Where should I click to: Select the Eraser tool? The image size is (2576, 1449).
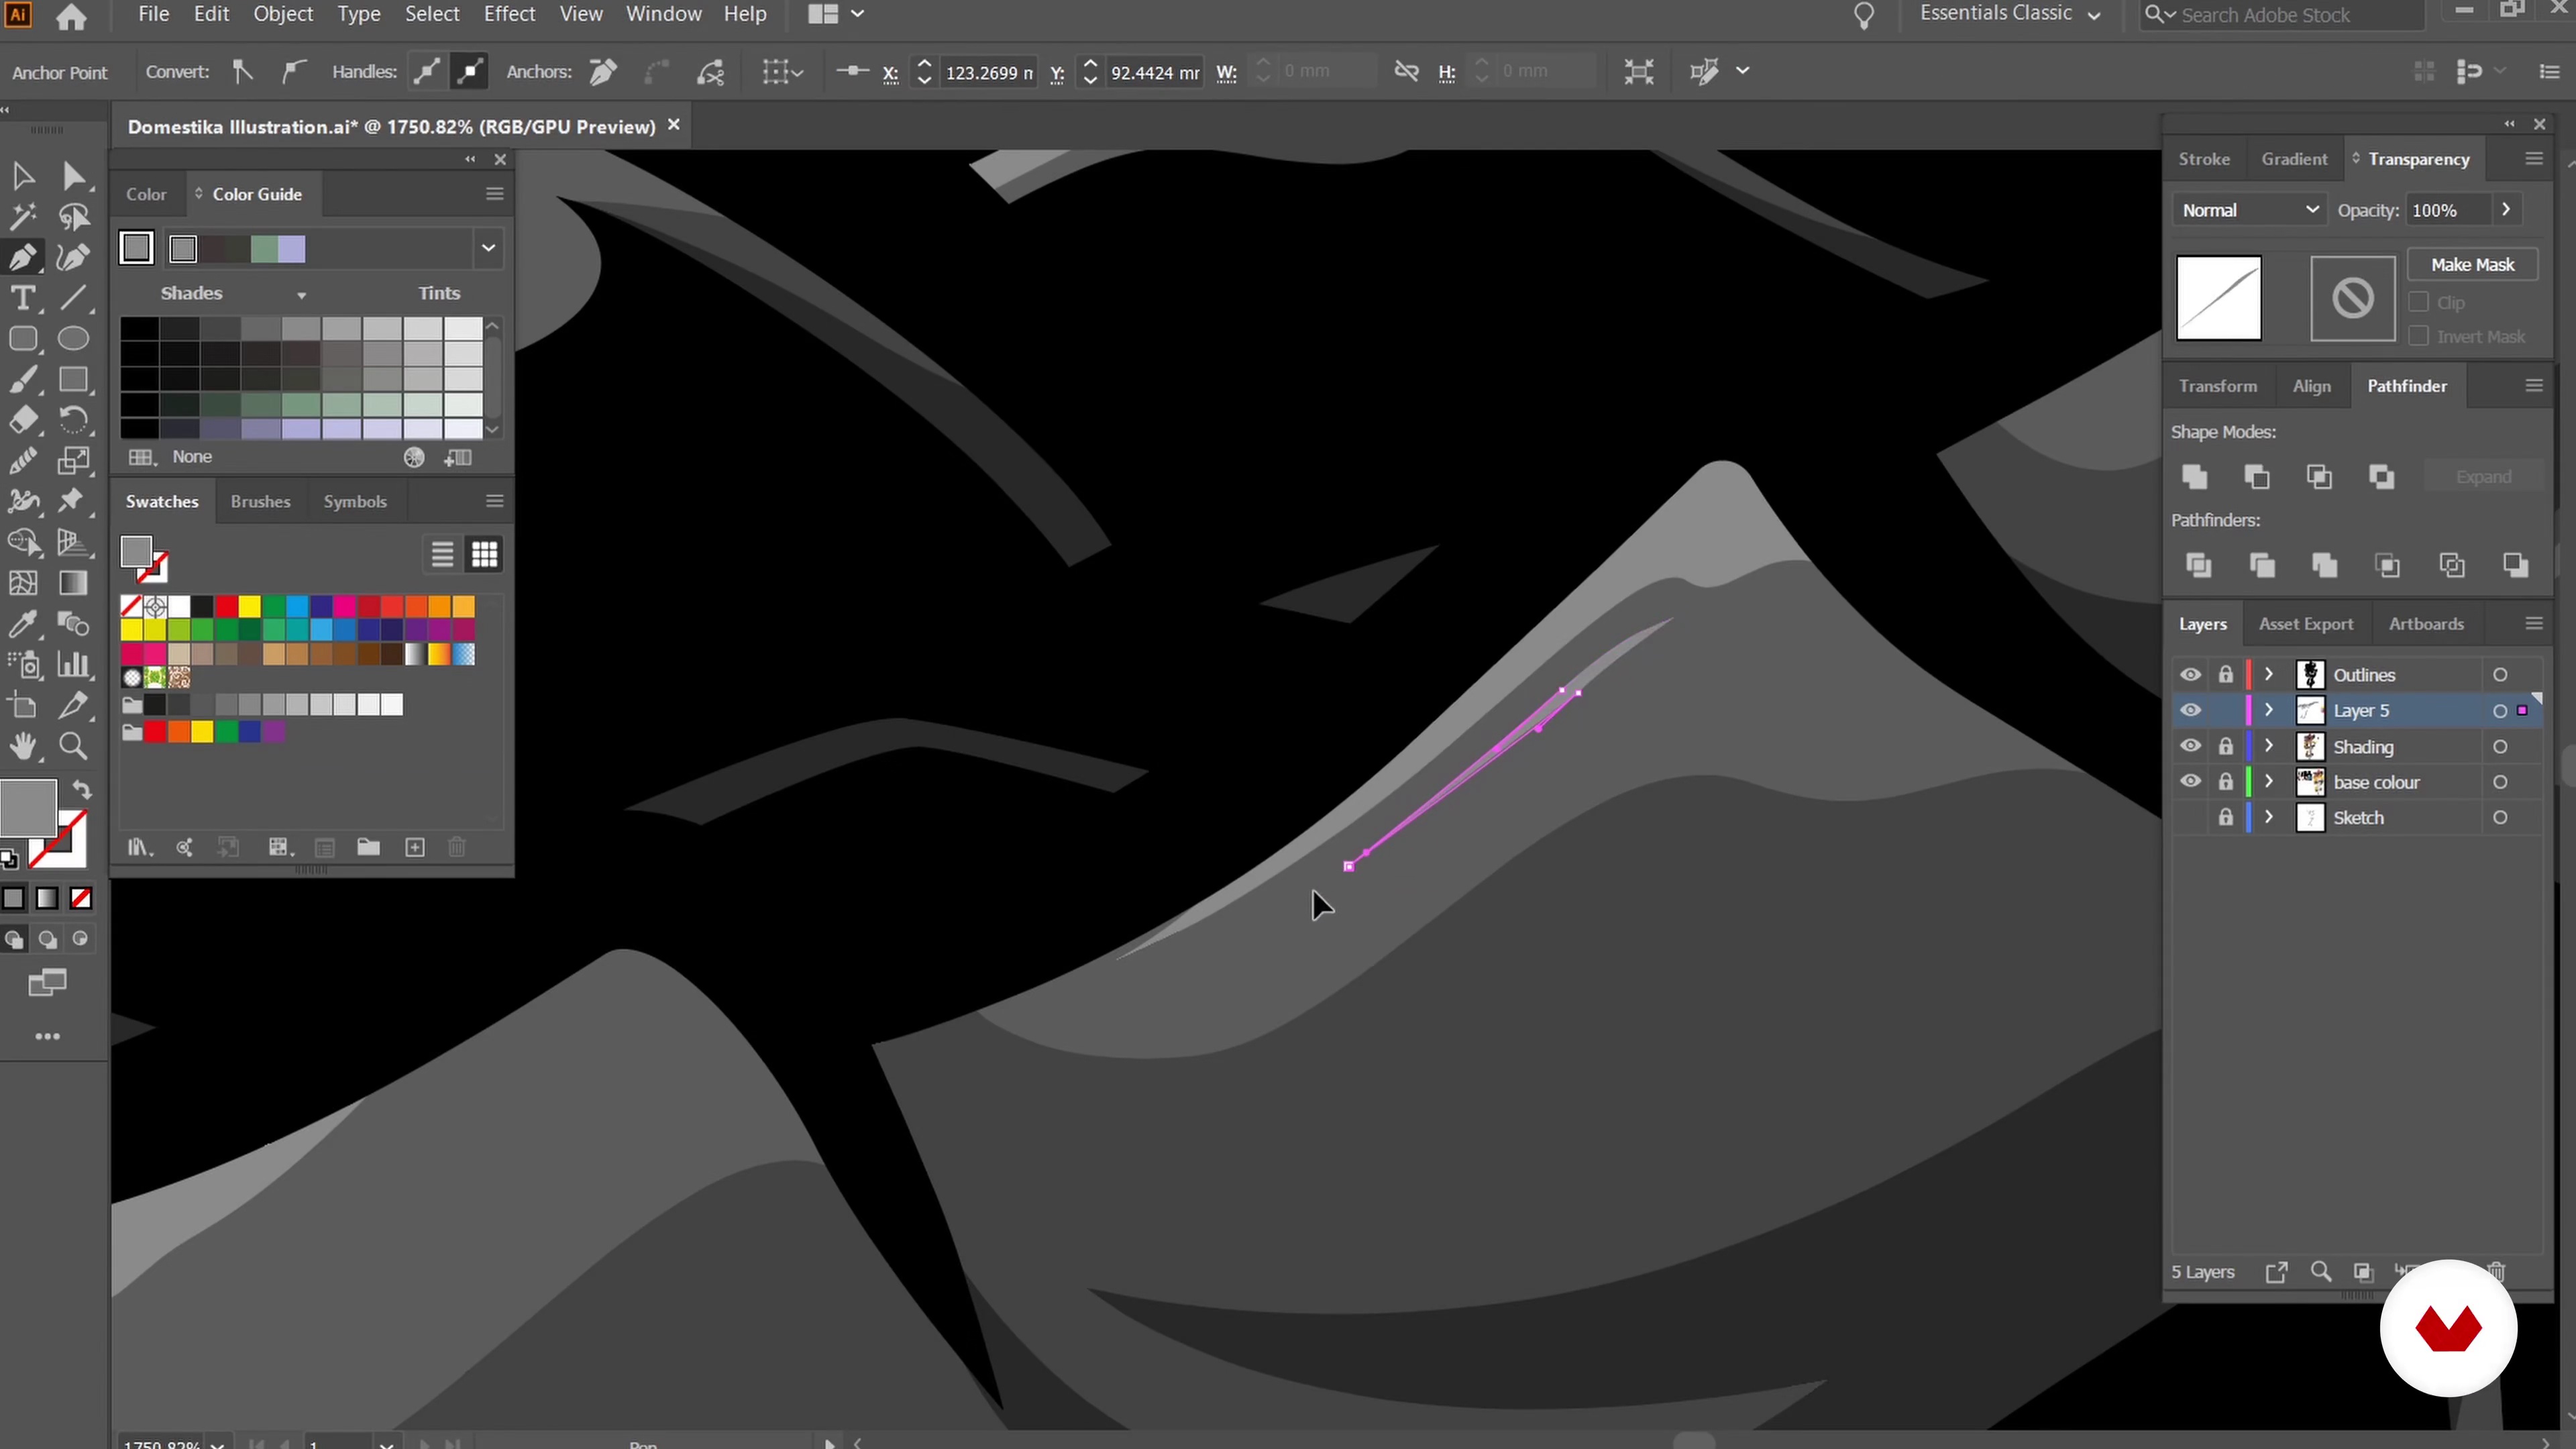pos(23,420)
